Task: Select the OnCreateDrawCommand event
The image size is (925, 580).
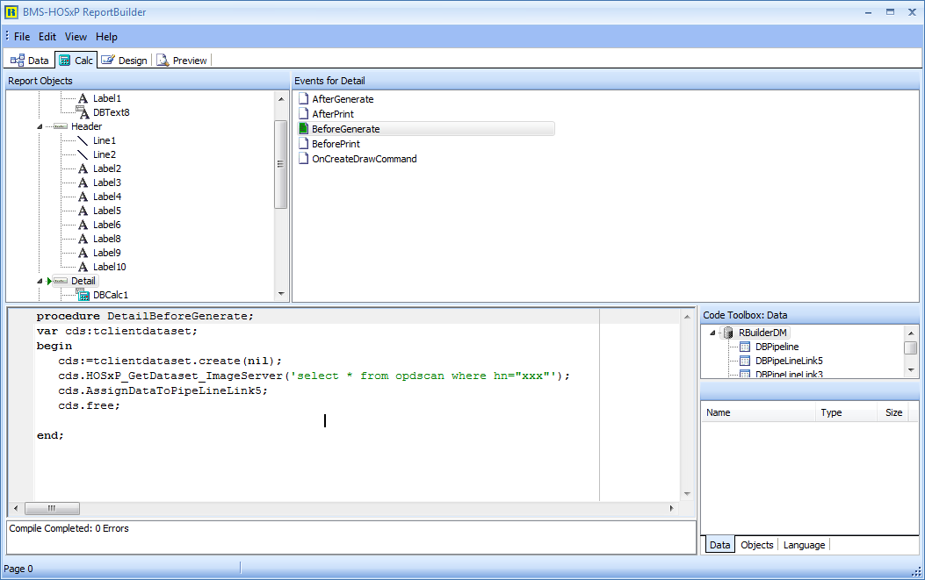Action: [x=364, y=159]
